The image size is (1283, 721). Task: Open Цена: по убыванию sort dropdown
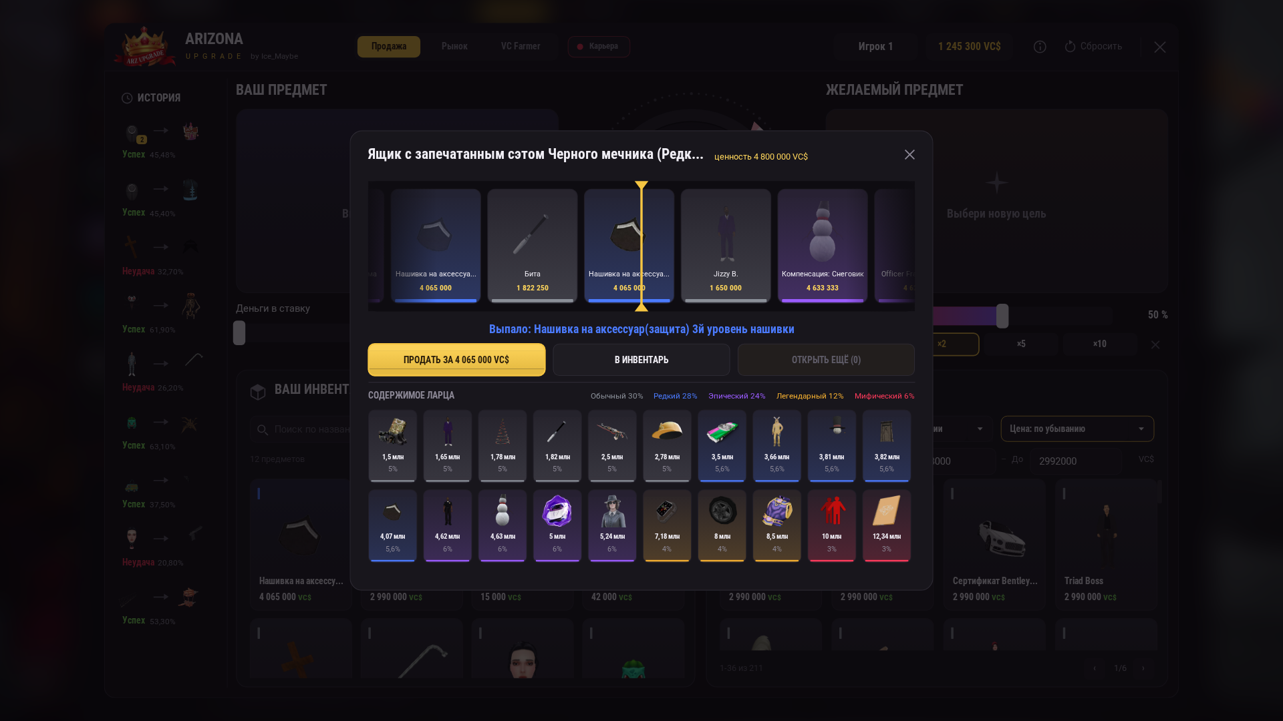[x=1077, y=429]
